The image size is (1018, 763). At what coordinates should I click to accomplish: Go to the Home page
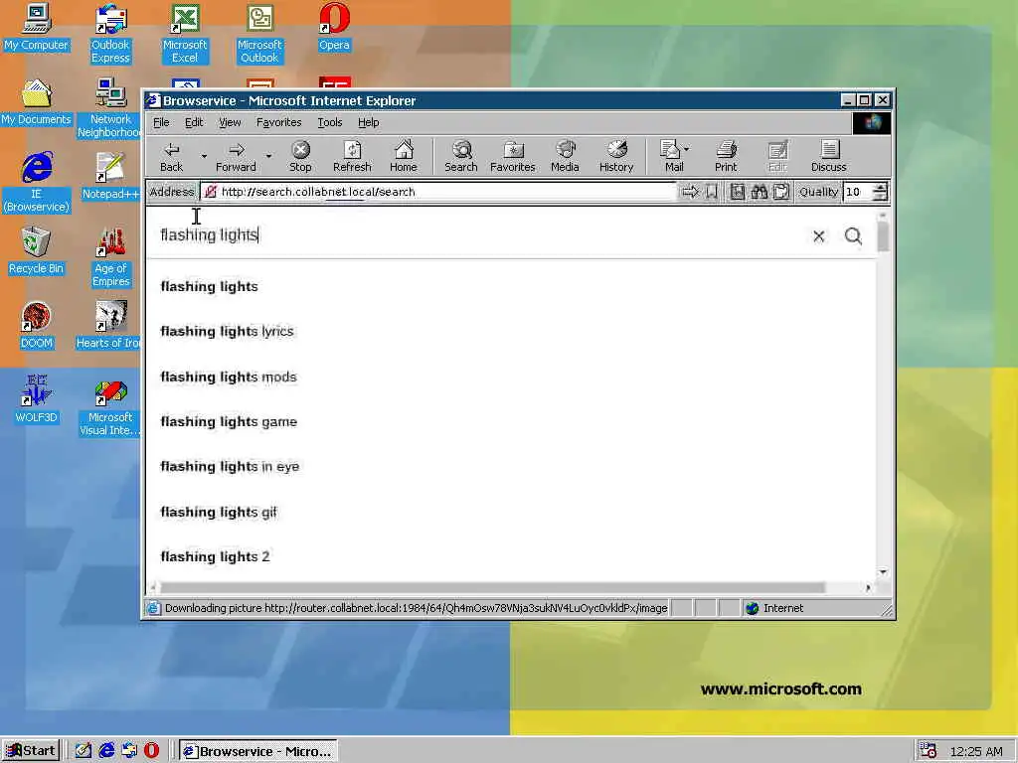tap(404, 157)
